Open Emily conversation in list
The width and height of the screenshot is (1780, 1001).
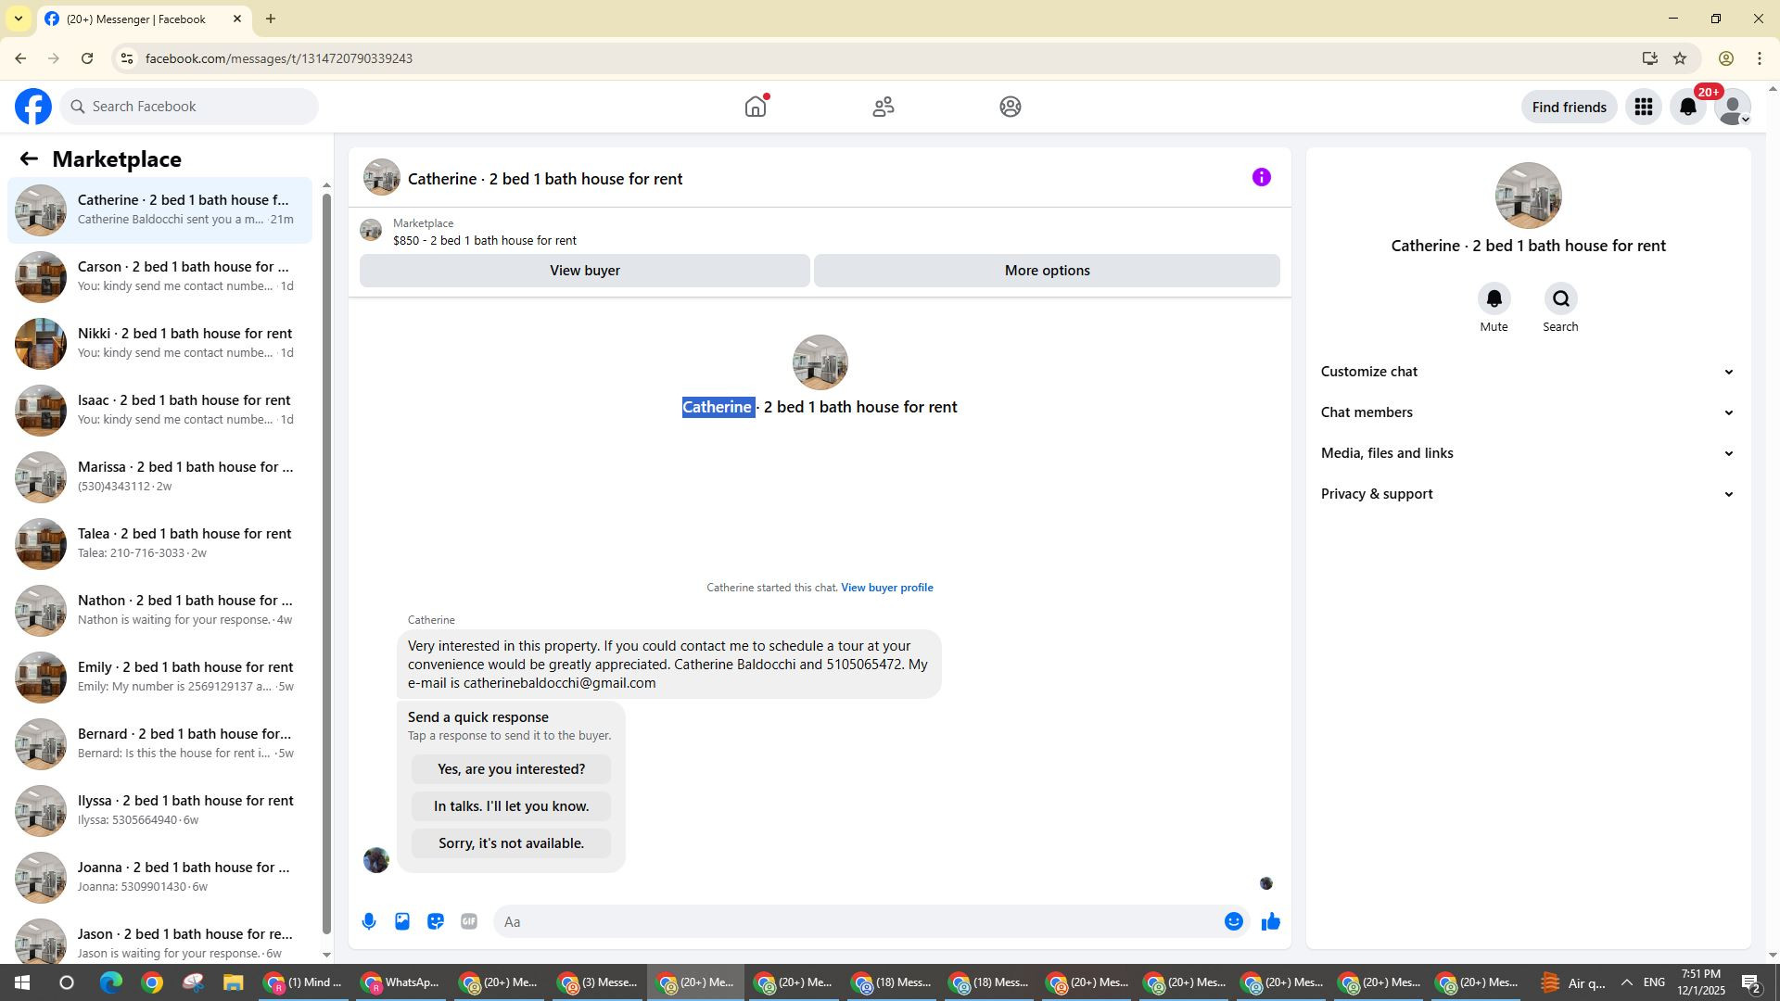click(x=159, y=678)
